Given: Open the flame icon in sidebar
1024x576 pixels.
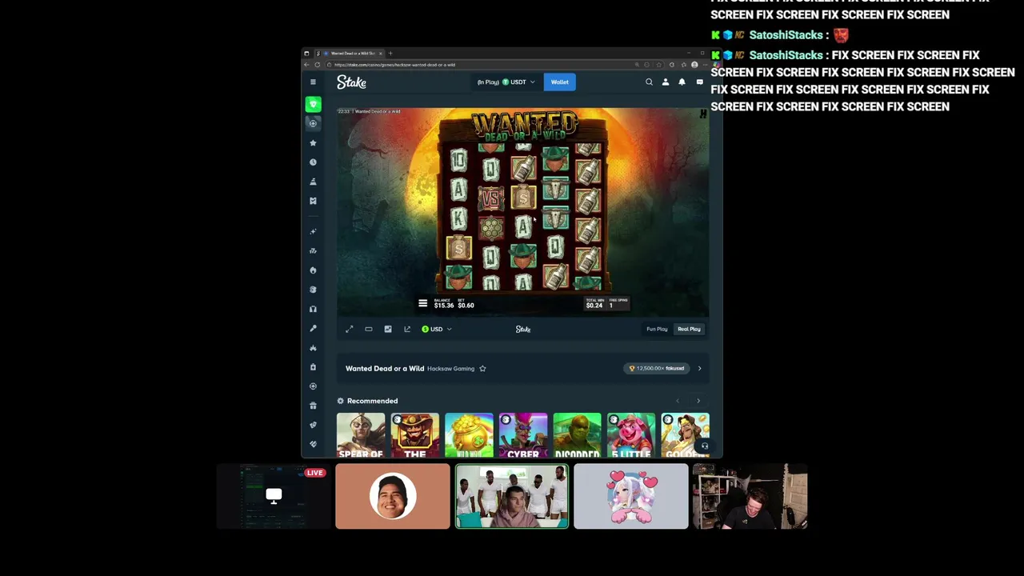Looking at the screenshot, I should tap(313, 270).
